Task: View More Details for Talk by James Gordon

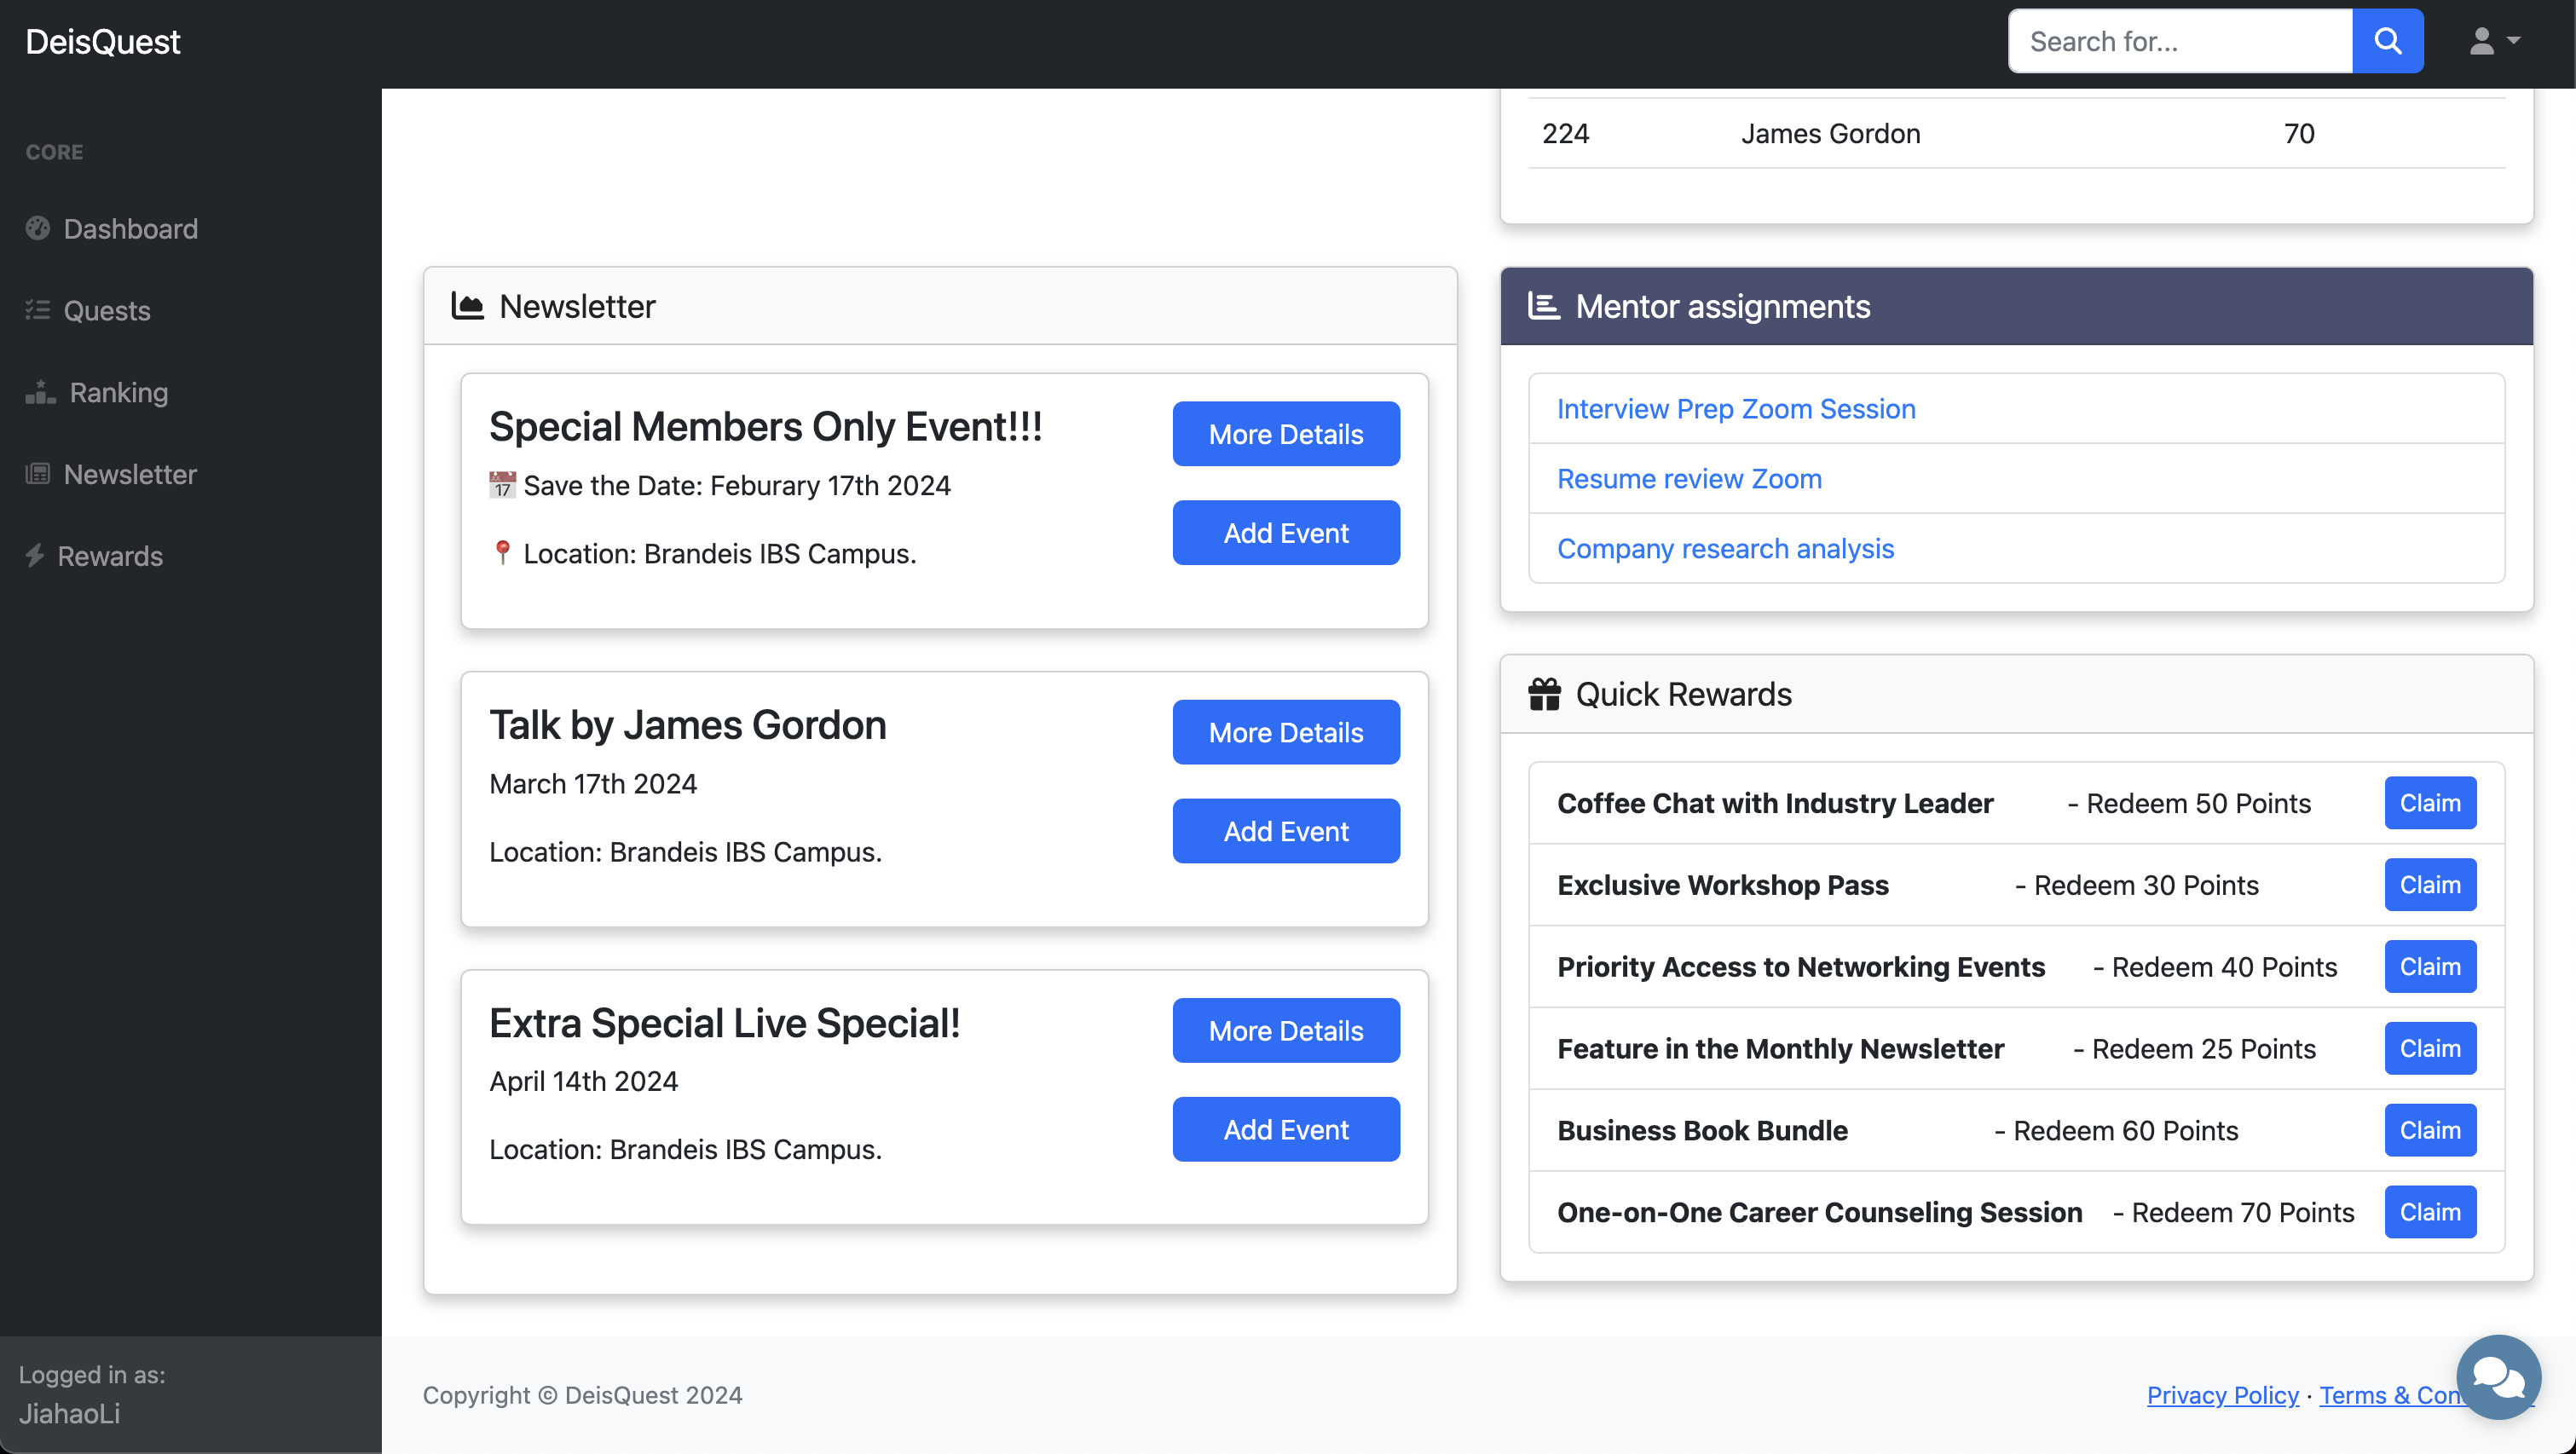Action: pyautogui.click(x=1286, y=732)
